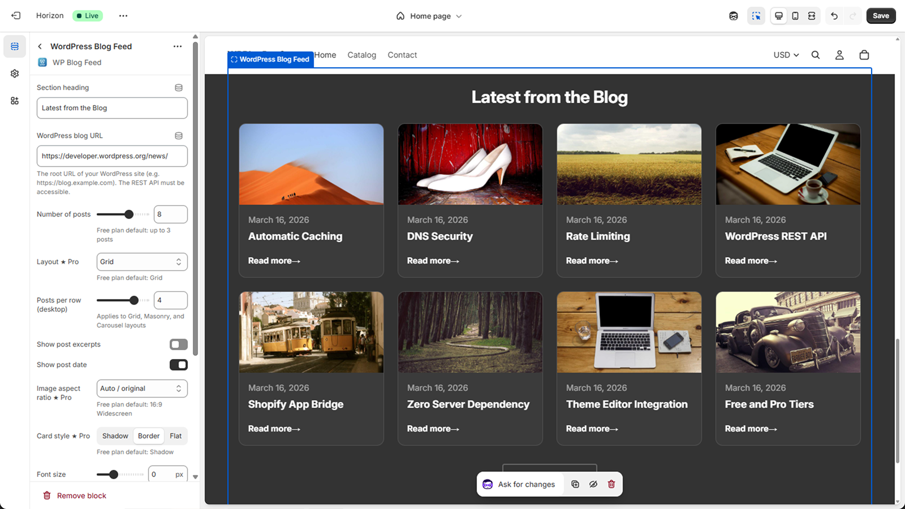Screen dimensions: 905x509
Task: Switch Card style to Flat
Action: coord(176,435)
